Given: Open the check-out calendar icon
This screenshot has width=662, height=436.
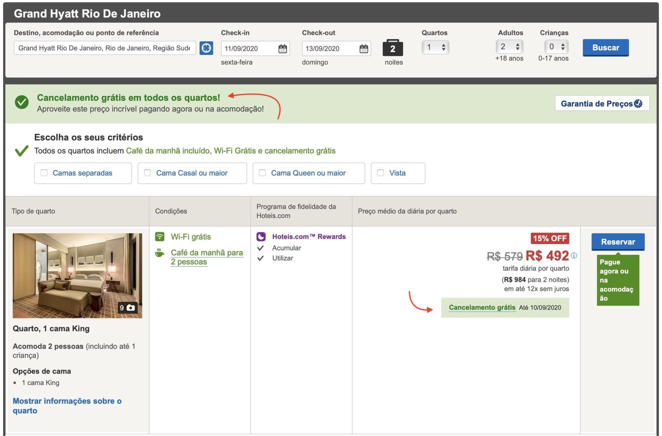Looking at the screenshot, I should pyautogui.click(x=364, y=49).
